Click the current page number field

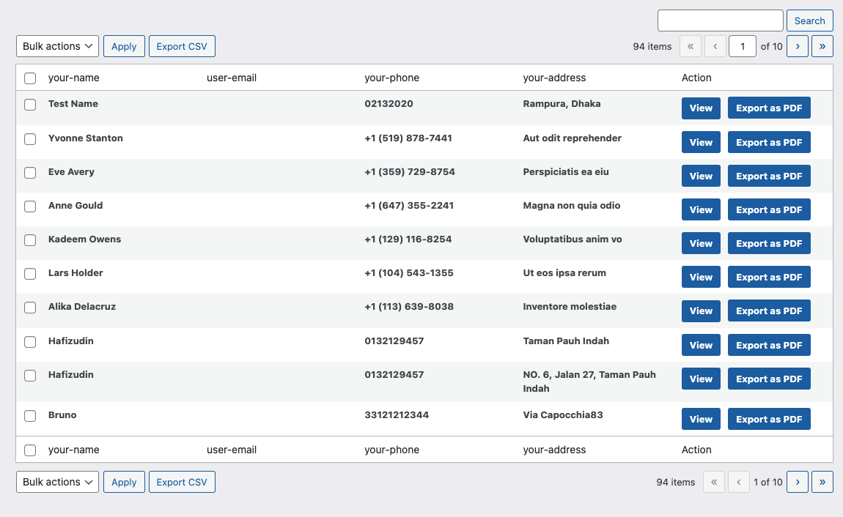(743, 46)
